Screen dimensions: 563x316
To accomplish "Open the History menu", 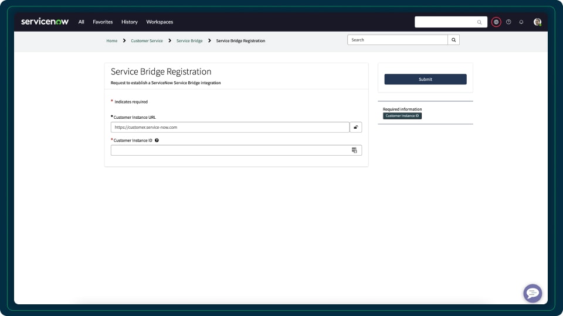I will point(130,22).
